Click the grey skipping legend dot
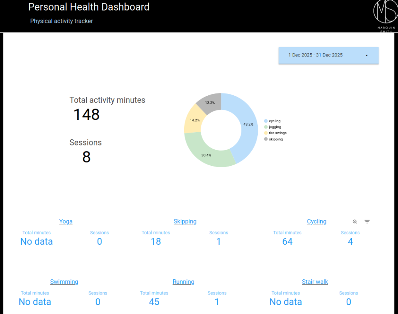The image size is (398, 314). point(266,139)
